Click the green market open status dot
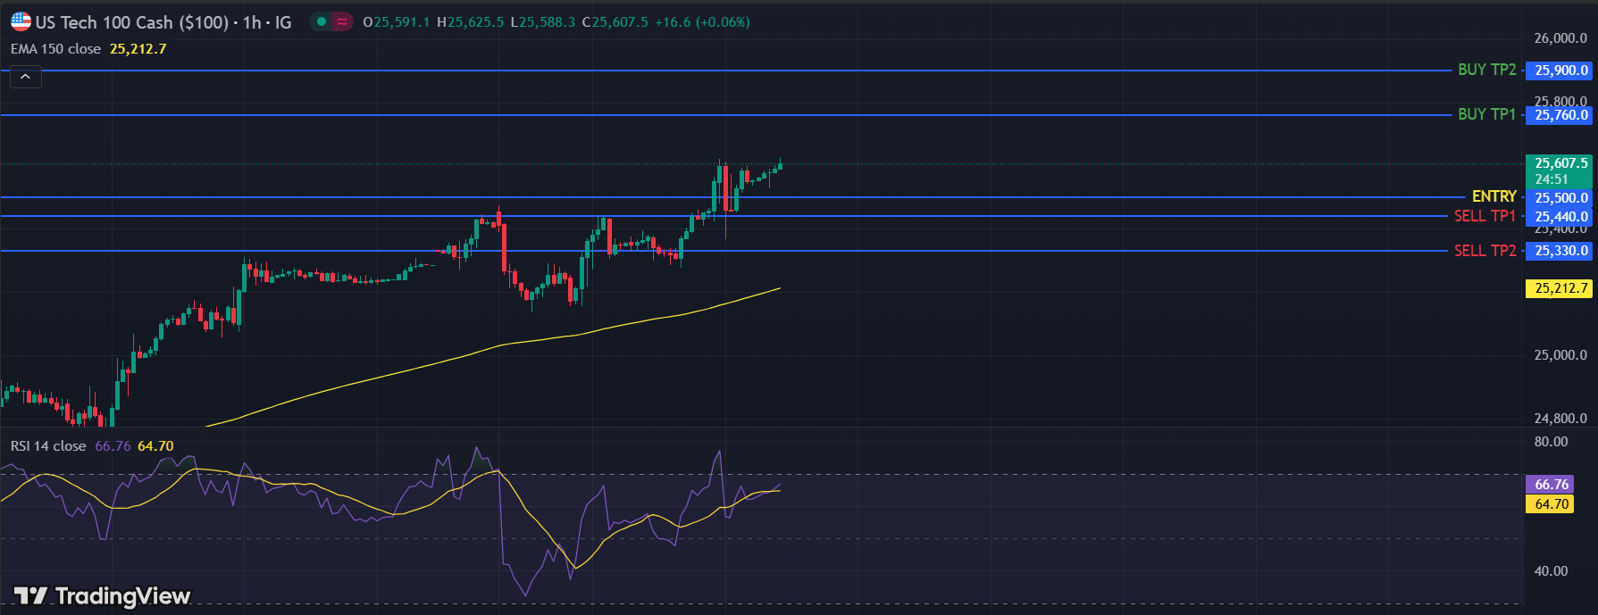Screen dimensions: 1598x615 (321, 21)
